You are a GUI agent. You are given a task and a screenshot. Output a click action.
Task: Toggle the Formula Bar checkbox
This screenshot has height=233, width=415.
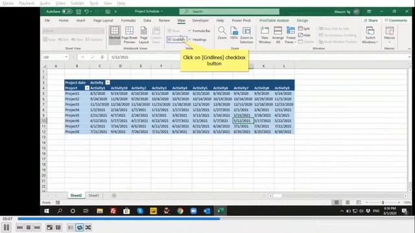coord(189,30)
